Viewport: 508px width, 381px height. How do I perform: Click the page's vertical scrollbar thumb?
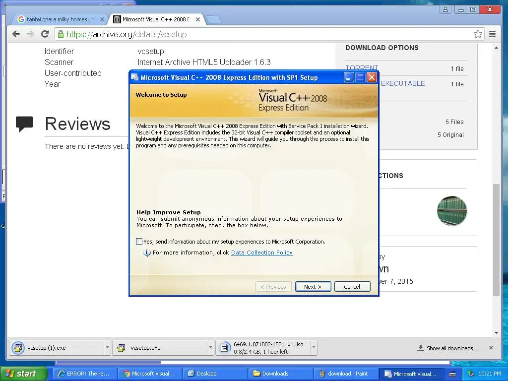(x=496, y=240)
